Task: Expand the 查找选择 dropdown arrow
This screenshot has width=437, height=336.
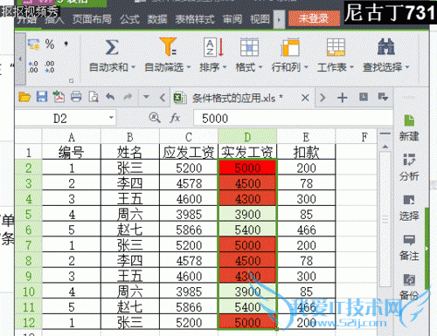Action: [407, 67]
